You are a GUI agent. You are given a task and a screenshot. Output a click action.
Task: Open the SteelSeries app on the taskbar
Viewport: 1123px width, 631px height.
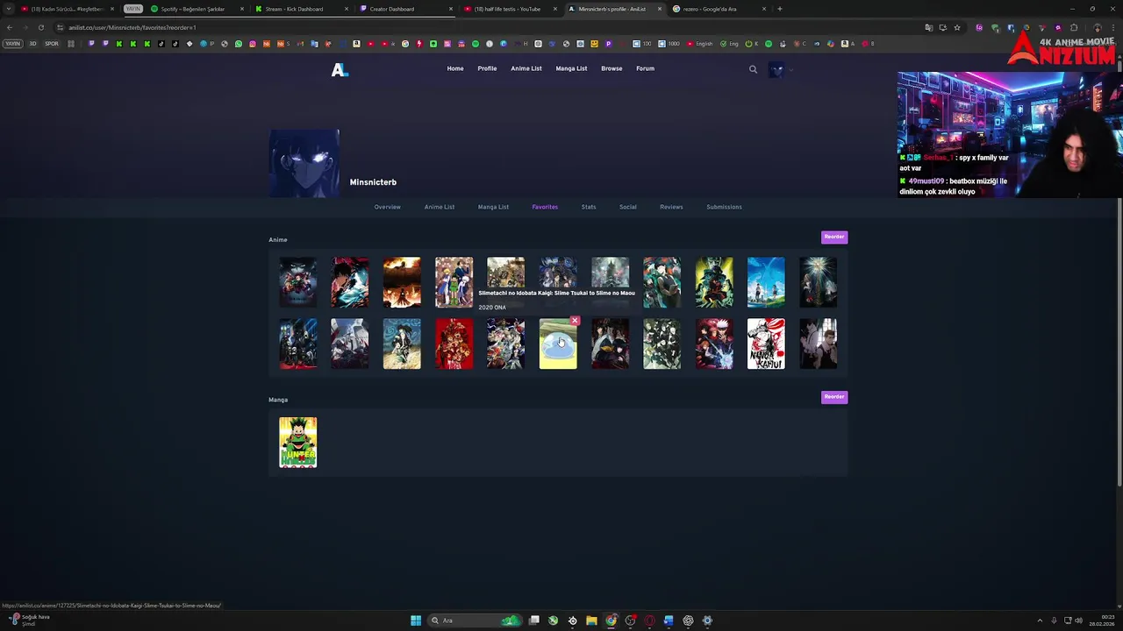point(572,620)
